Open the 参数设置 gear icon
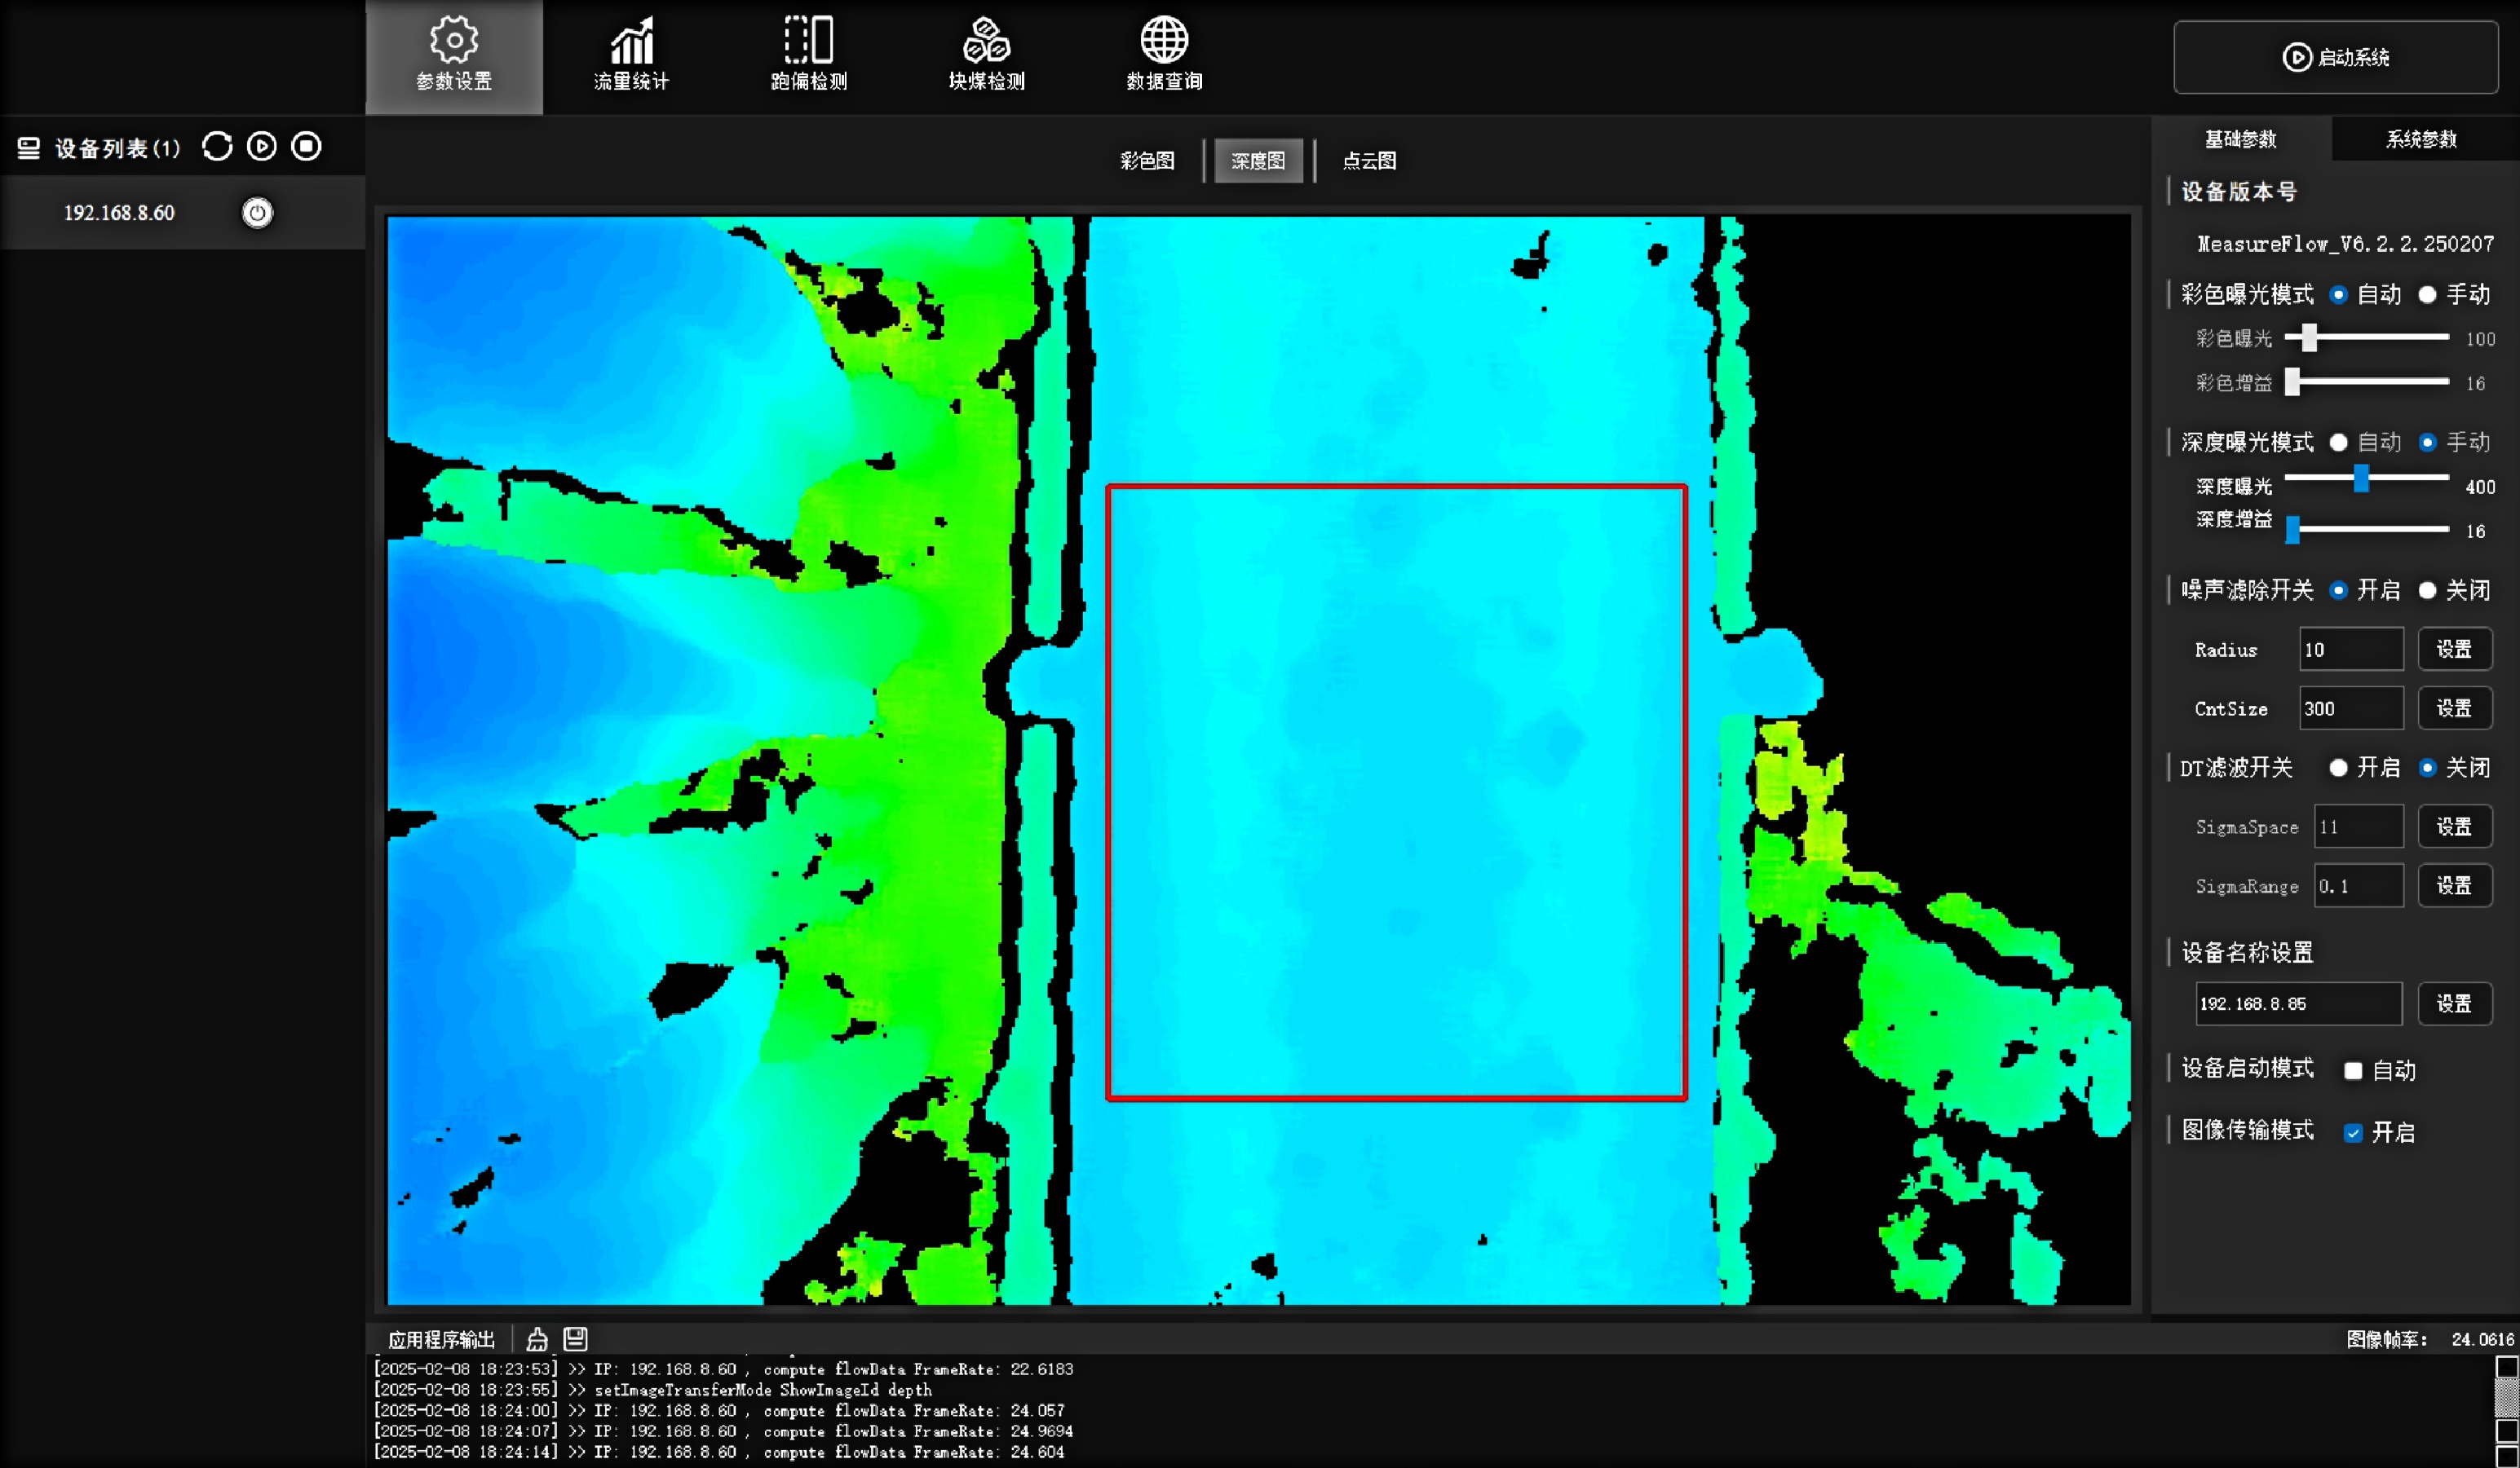 (x=454, y=41)
